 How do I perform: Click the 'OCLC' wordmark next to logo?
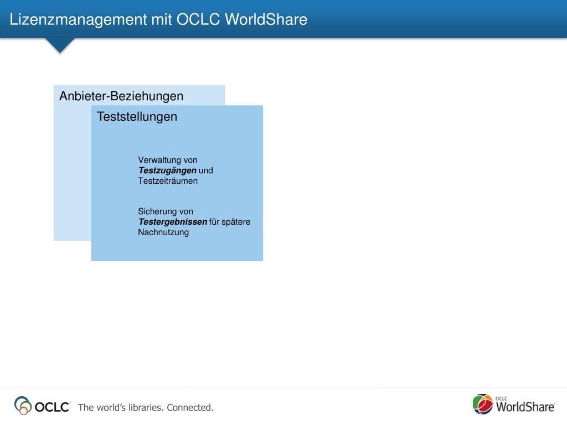[x=52, y=407]
